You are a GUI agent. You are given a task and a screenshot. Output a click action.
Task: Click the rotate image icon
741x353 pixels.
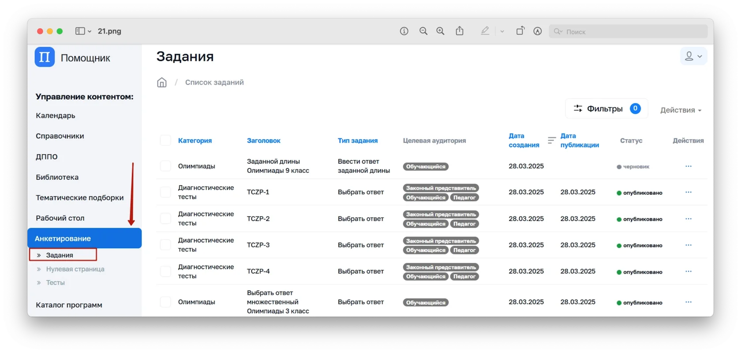coord(520,31)
